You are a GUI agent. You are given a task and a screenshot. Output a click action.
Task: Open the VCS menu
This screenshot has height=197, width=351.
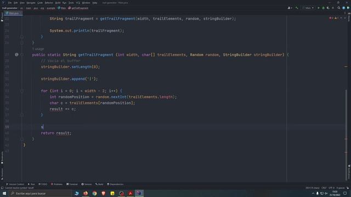coord(78,3)
